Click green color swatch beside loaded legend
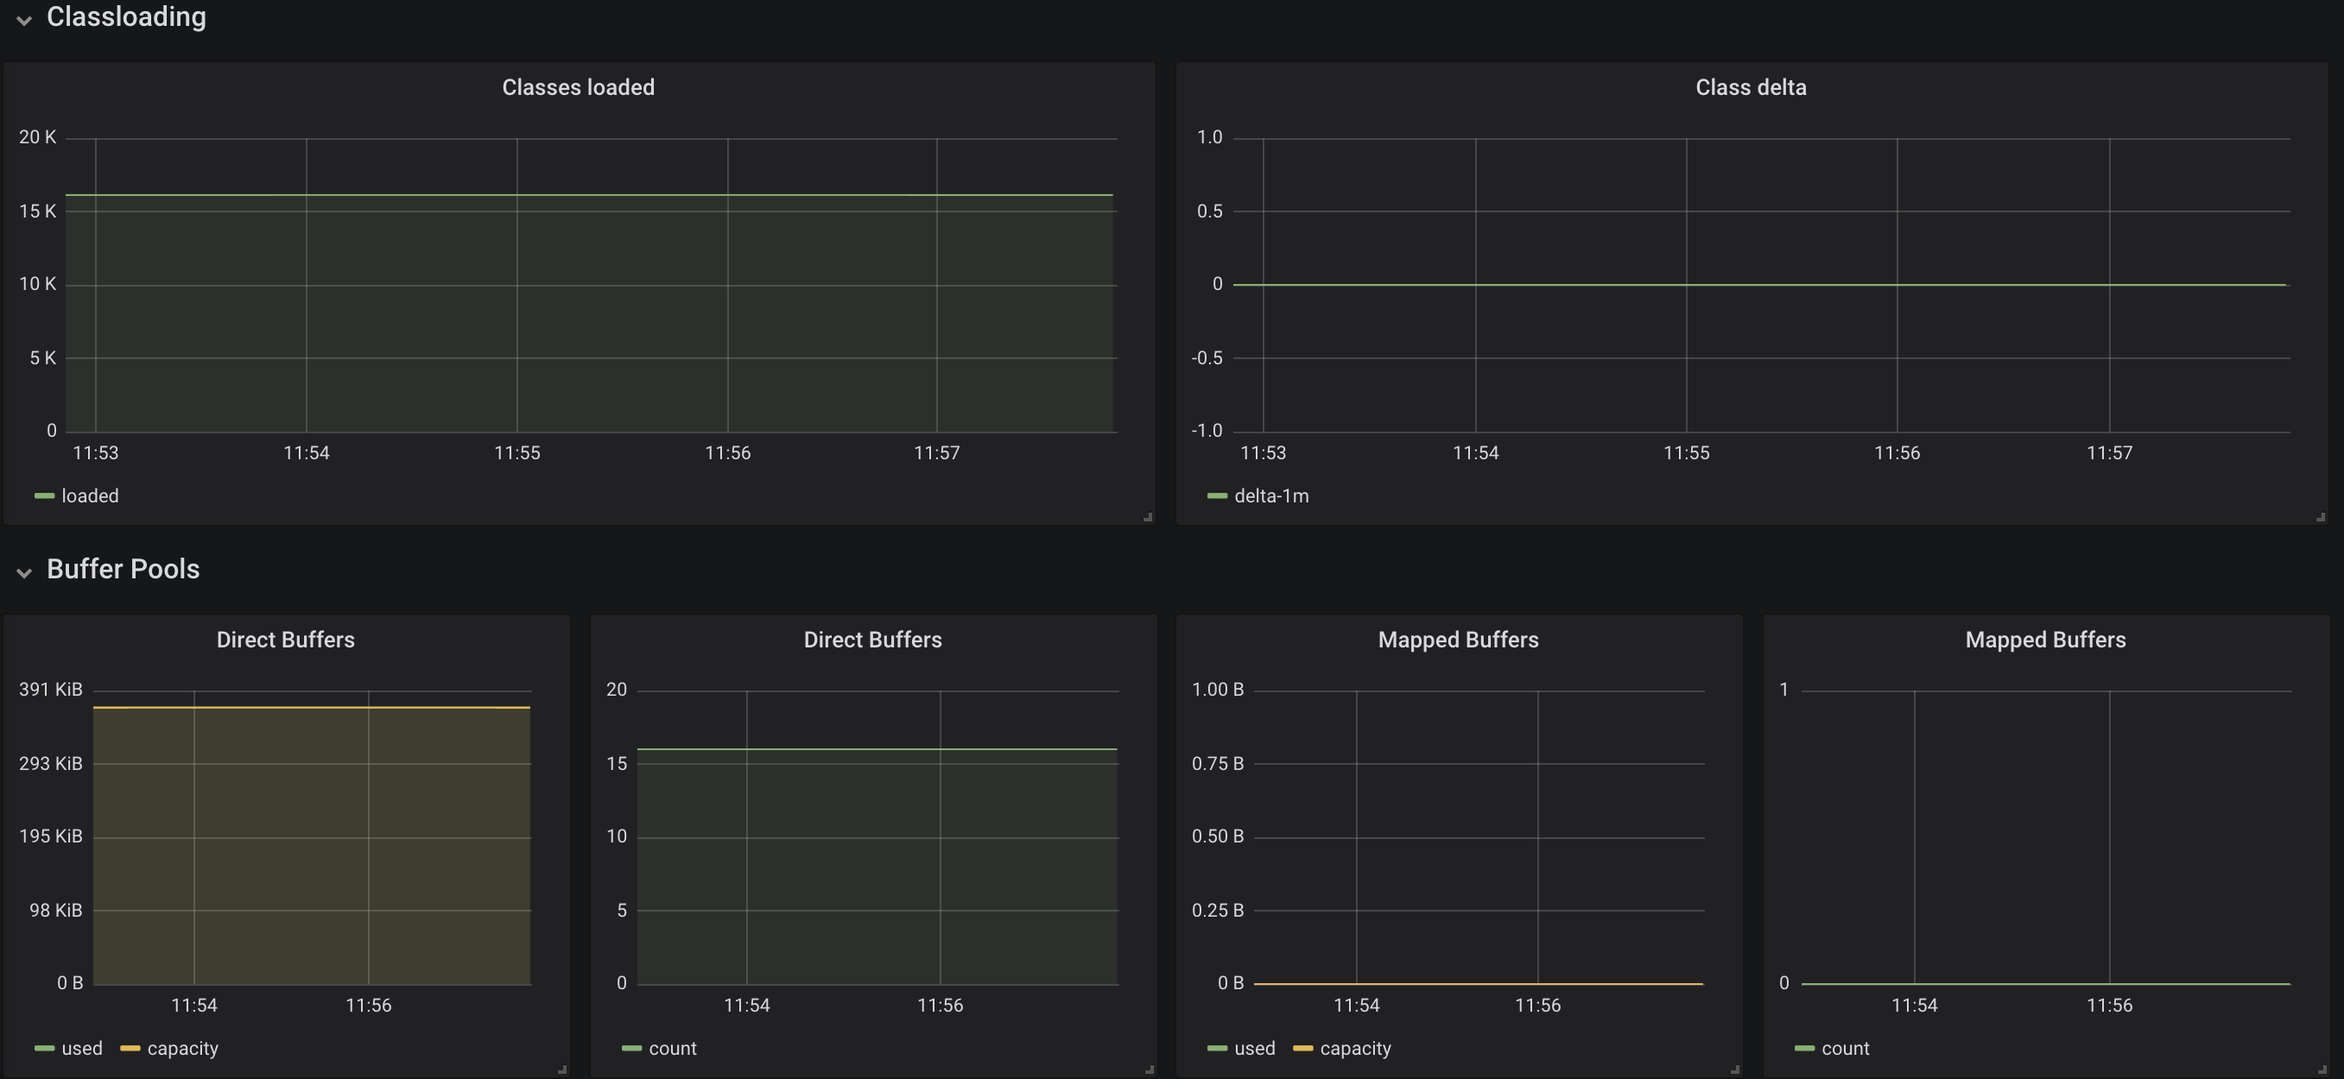Image resolution: width=2344 pixels, height=1079 pixels. point(44,495)
